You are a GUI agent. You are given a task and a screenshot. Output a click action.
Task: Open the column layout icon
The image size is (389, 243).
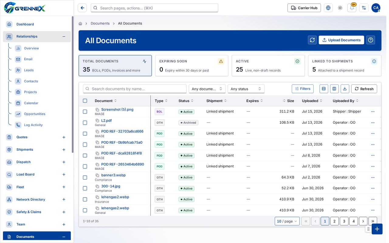pyautogui.click(x=334, y=89)
